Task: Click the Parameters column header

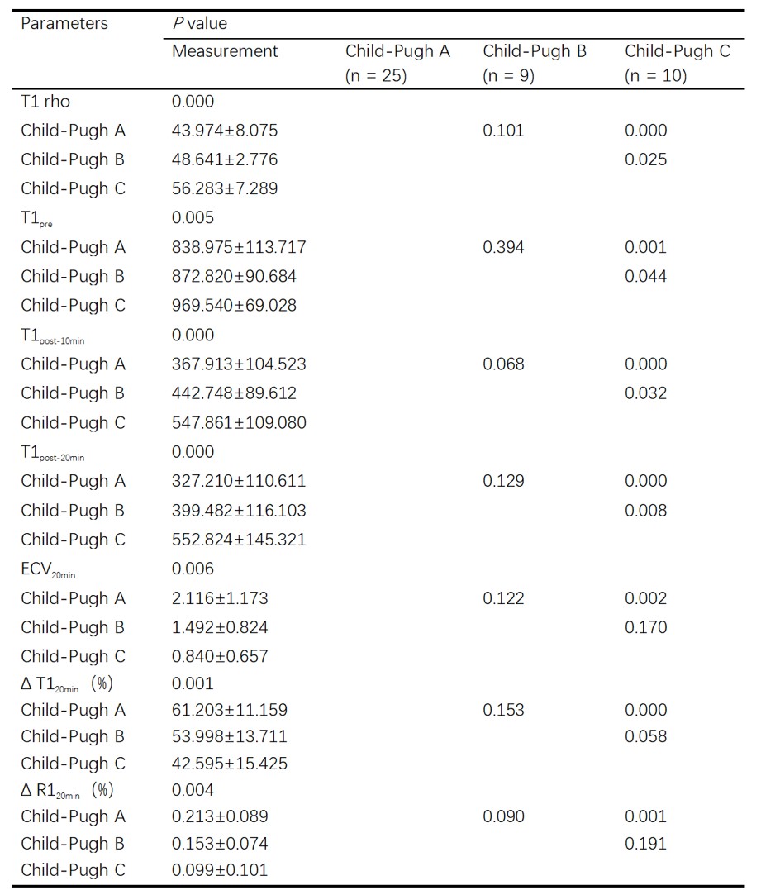Action: point(64,23)
